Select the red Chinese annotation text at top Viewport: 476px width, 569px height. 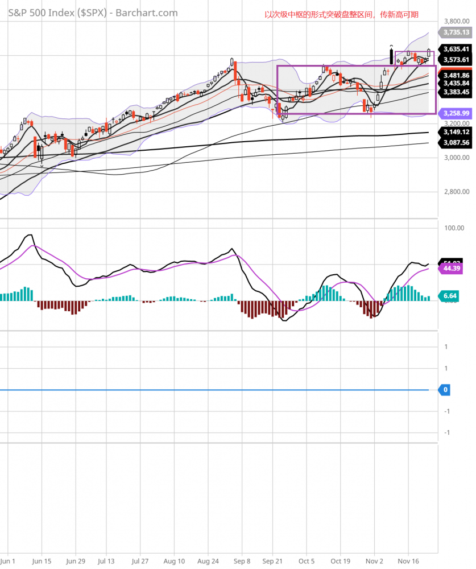pyautogui.click(x=341, y=15)
